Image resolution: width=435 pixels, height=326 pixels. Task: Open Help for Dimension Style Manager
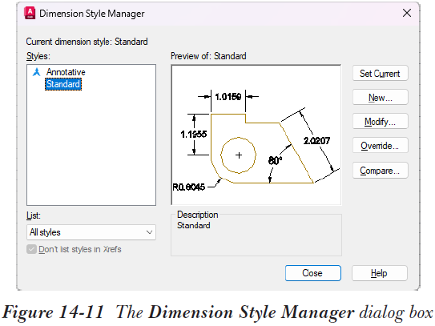(x=380, y=273)
